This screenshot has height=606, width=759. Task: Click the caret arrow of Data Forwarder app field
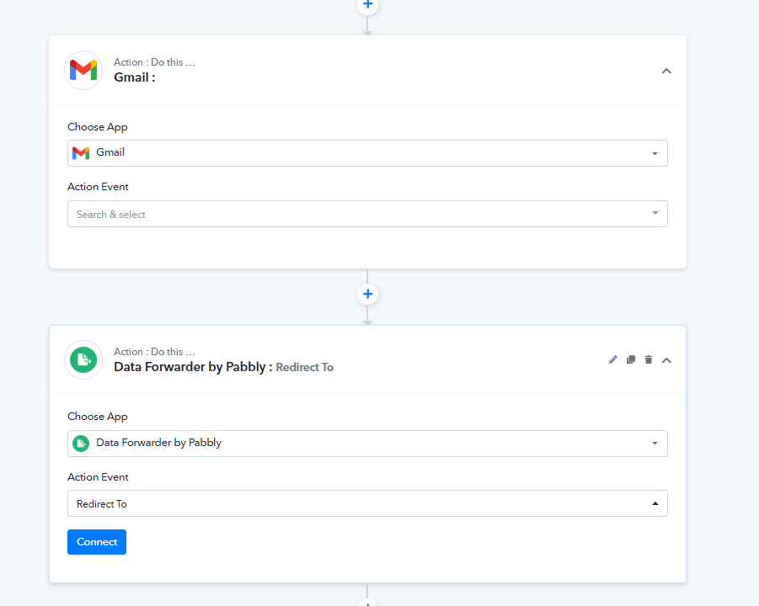[655, 443]
